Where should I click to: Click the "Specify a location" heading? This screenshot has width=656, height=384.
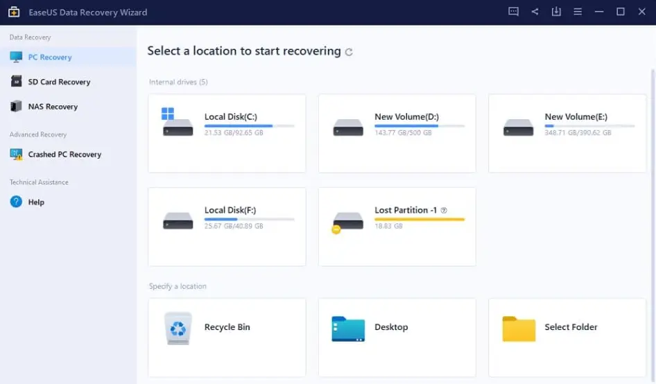[178, 286]
